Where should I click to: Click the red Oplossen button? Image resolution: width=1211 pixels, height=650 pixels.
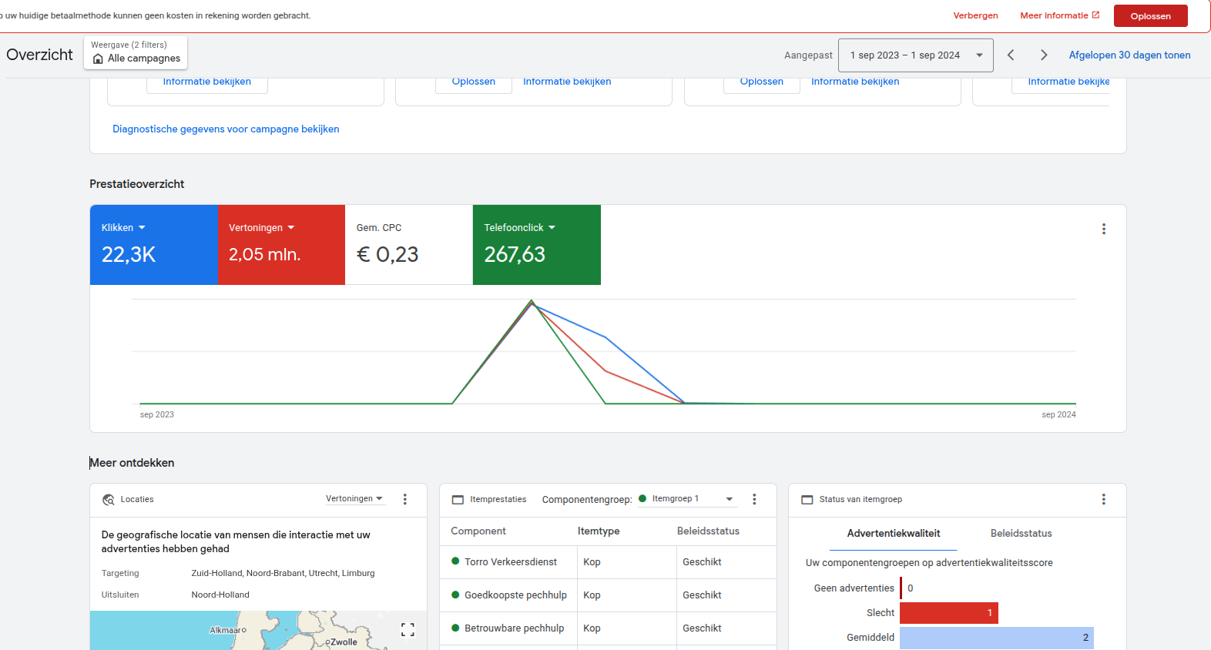tap(1150, 16)
